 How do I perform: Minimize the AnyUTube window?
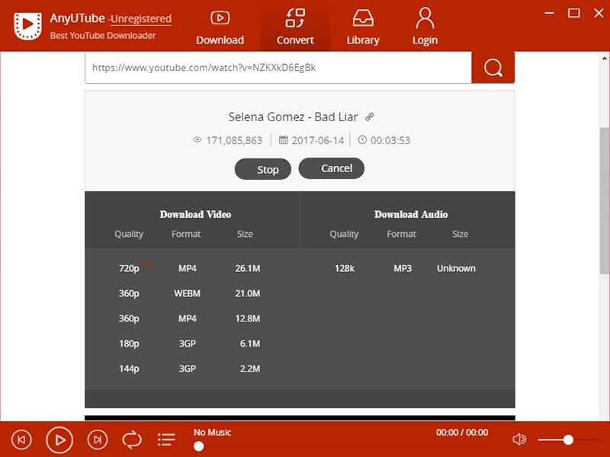pos(549,13)
